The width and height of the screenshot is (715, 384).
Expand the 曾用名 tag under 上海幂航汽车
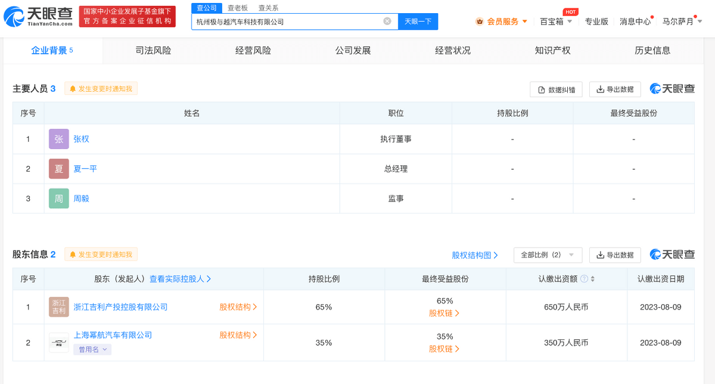[92, 349]
